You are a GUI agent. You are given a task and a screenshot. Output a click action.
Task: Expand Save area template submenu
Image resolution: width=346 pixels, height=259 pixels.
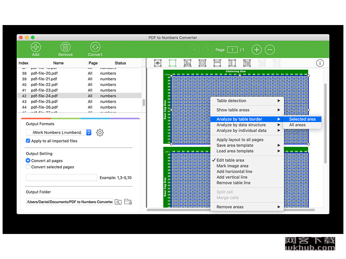247,145
